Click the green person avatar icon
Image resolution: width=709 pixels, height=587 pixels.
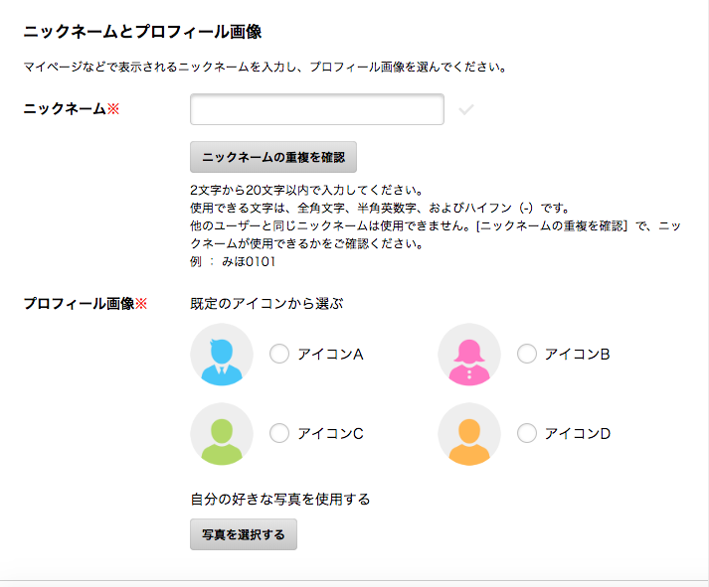click(222, 434)
